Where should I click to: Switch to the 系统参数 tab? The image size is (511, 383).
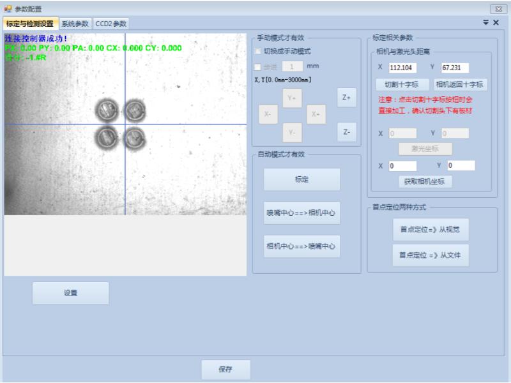75,24
